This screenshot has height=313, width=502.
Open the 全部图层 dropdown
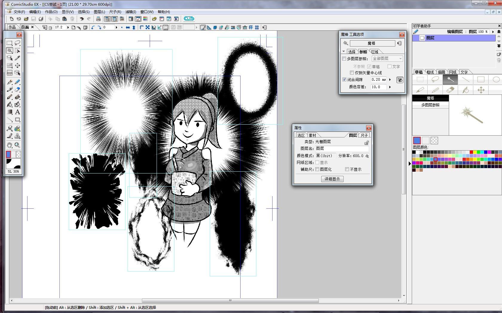[x=387, y=59]
